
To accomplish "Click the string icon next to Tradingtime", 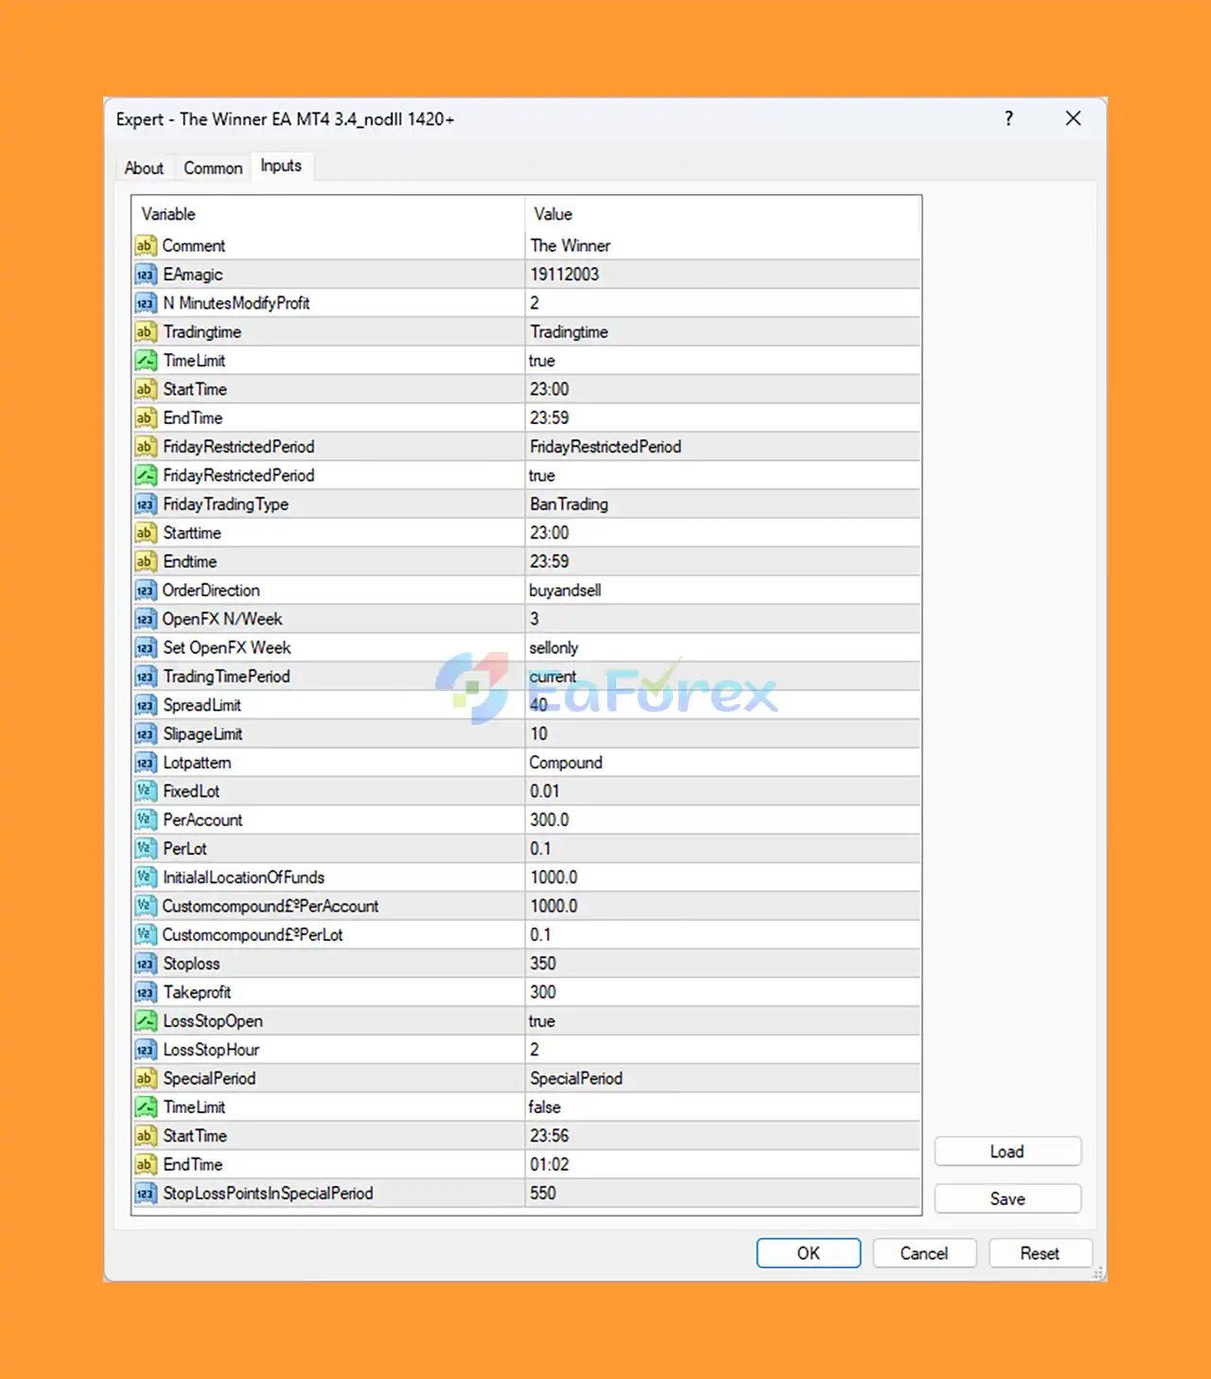I will point(145,332).
